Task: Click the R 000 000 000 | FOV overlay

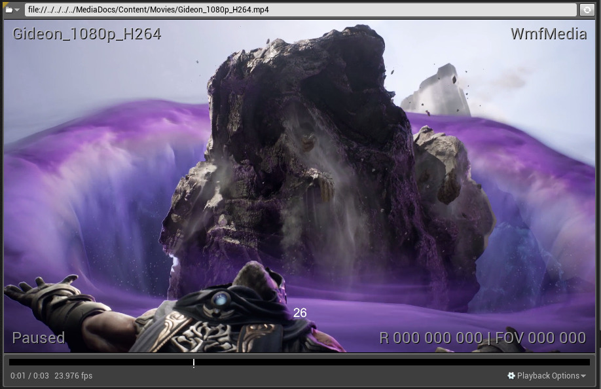Action: (483, 338)
